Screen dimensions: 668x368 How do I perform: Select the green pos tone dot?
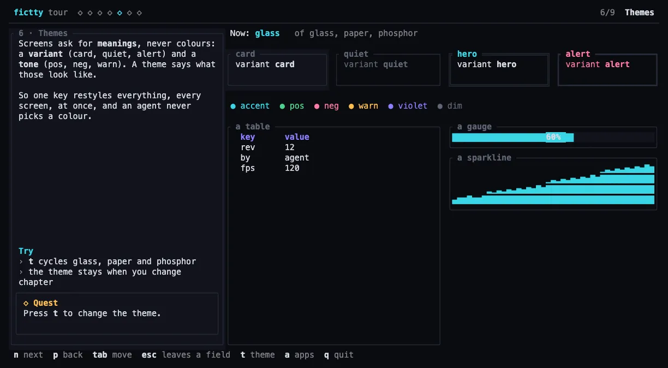pyautogui.click(x=282, y=106)
